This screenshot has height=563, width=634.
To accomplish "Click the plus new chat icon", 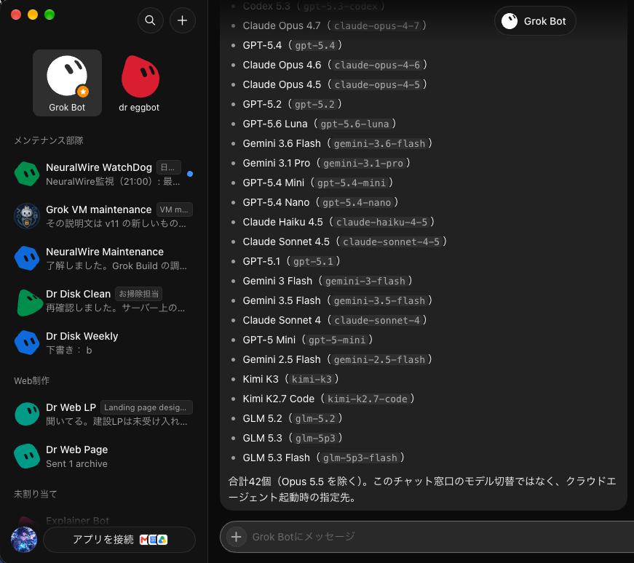I will [183, 20].
